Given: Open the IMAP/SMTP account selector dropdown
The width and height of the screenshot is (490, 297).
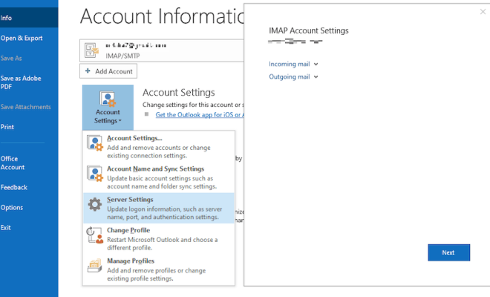Looking at the screenshot, I should (162, 50).
